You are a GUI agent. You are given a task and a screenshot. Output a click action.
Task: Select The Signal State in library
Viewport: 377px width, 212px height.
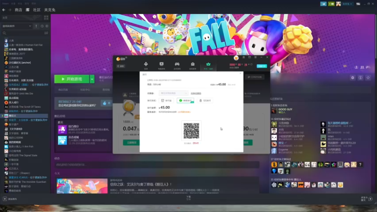[23, 155]
